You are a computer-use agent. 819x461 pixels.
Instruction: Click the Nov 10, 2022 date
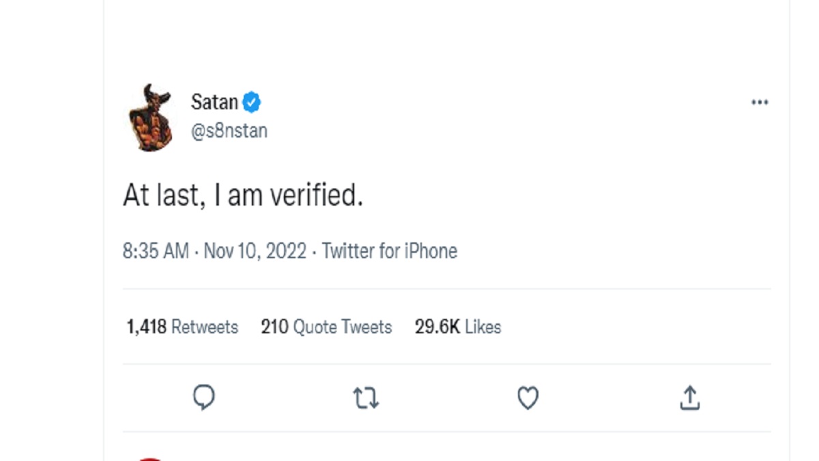tap(255, 251)
